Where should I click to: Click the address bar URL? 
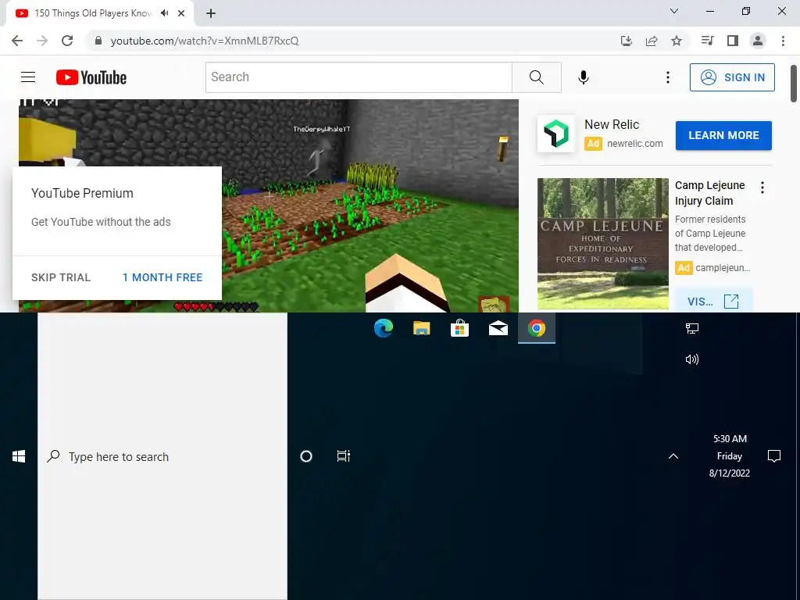[205, 41]
